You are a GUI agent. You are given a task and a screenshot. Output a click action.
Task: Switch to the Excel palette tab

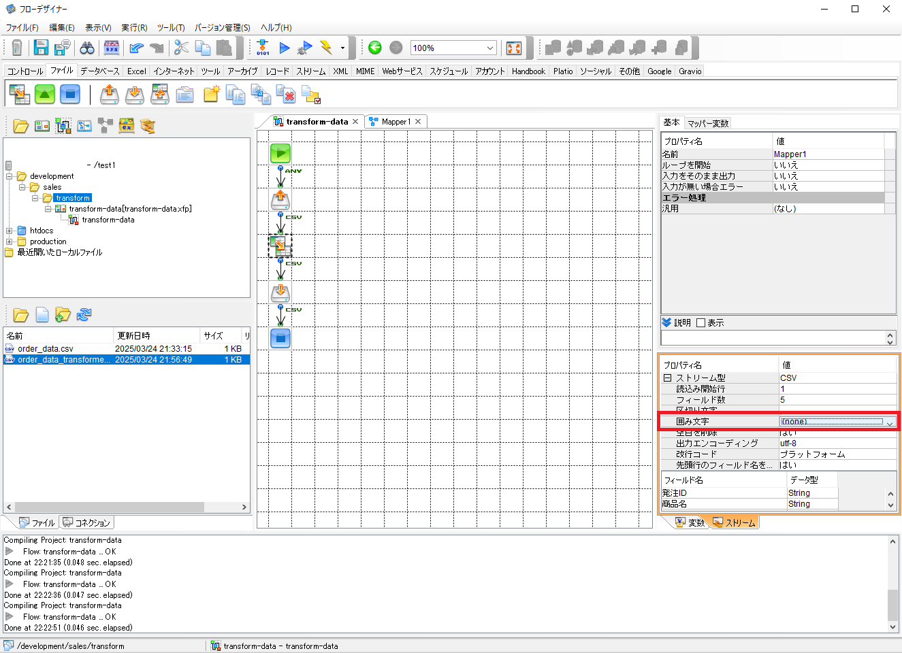pos(136,71)
